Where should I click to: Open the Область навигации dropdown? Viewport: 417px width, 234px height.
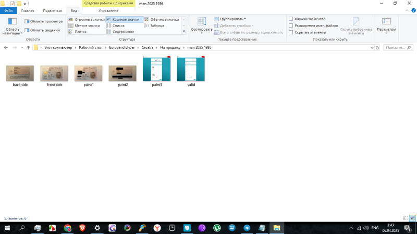(13, 26)
